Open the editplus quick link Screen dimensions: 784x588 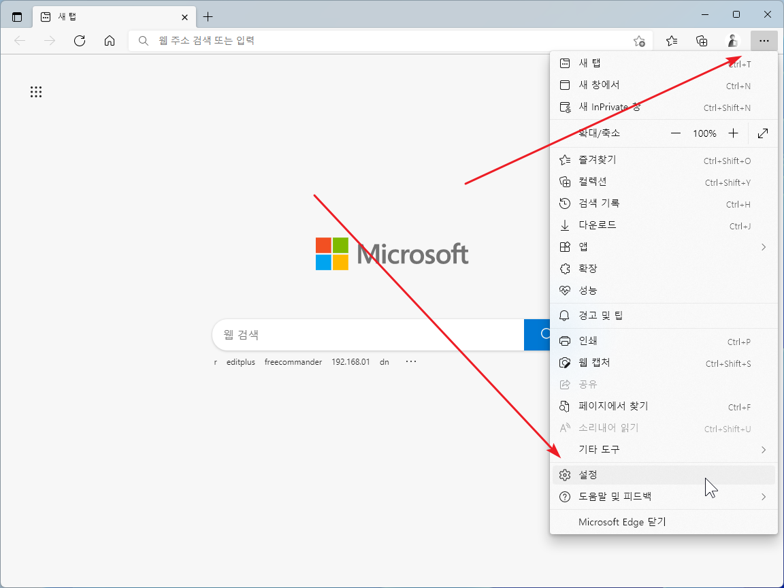pyautogui.click(x=240, y=362)
